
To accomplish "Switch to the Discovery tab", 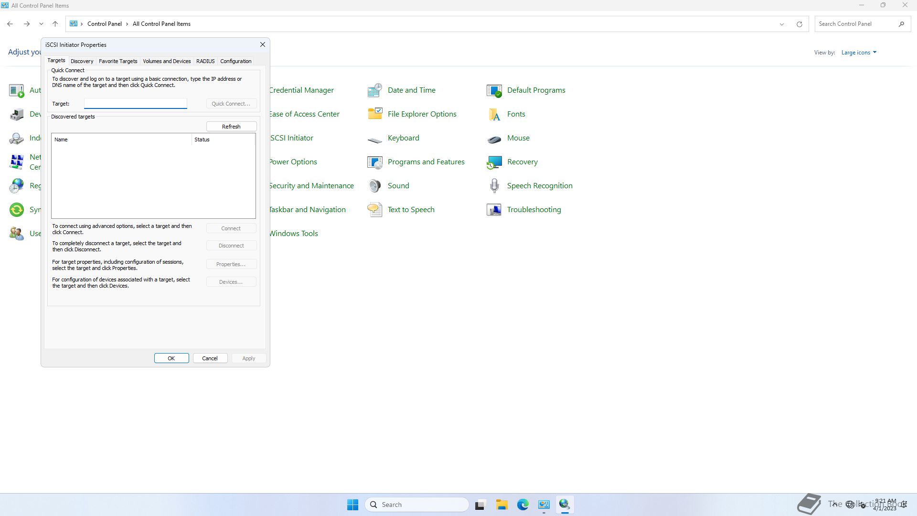I will click(x=82, y=61).
